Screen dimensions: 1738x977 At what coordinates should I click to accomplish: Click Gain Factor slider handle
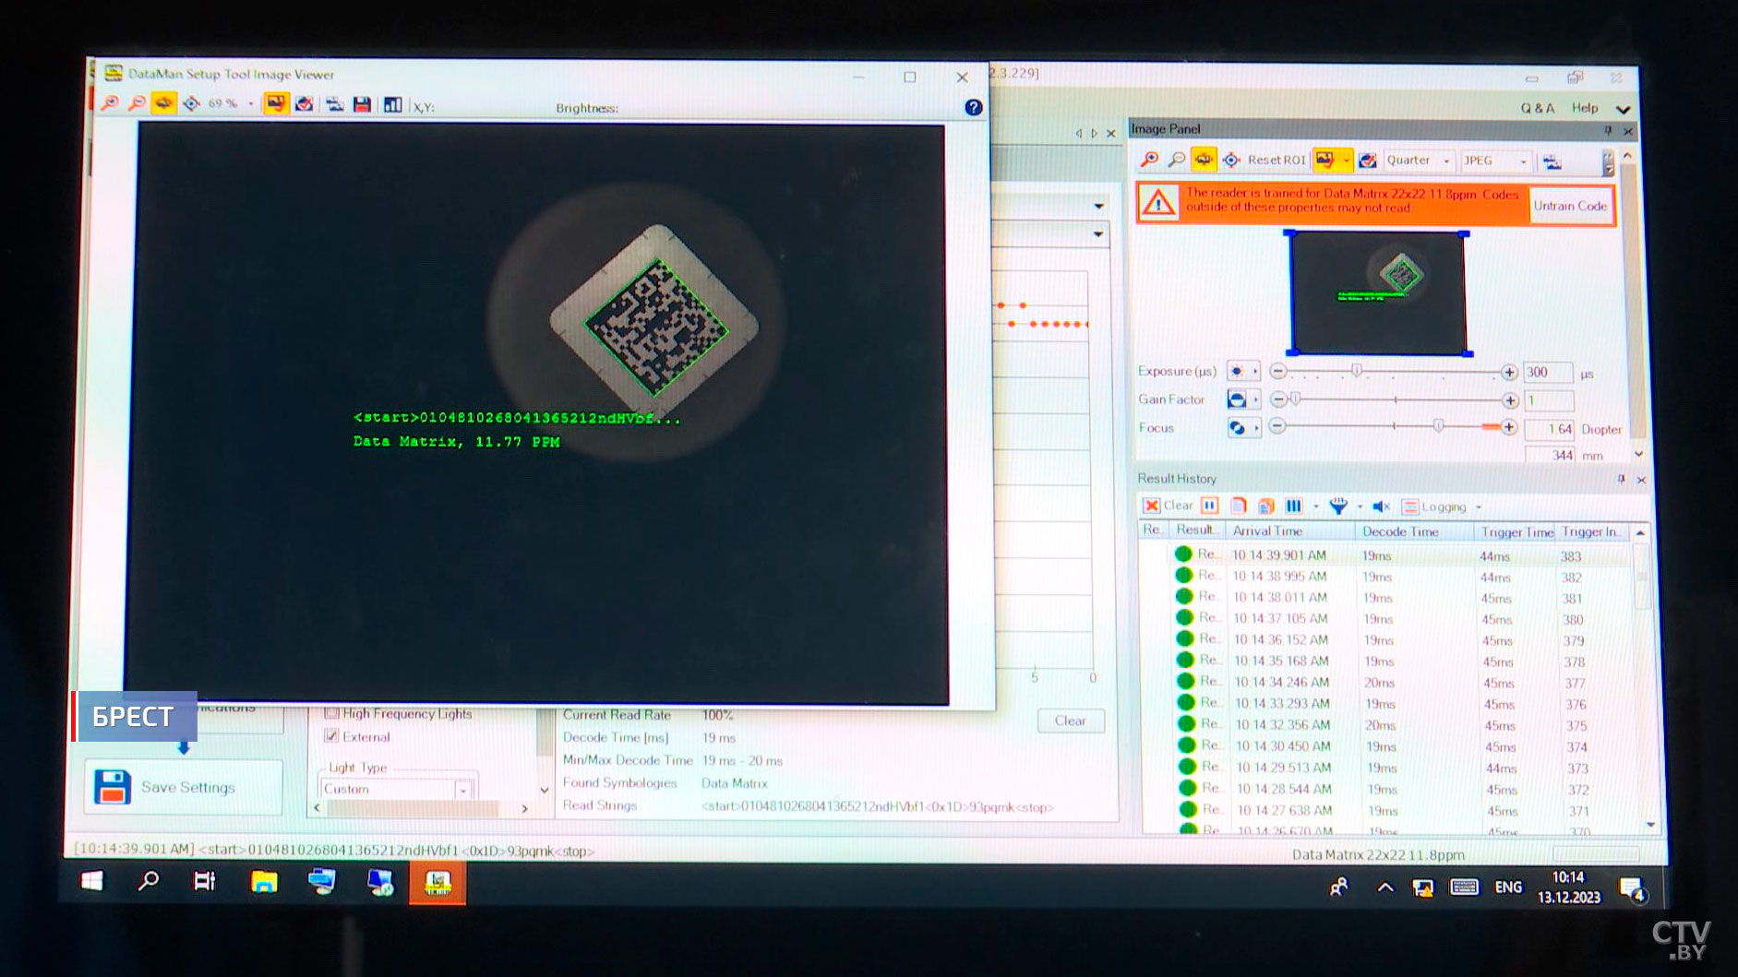point(1295,399)
